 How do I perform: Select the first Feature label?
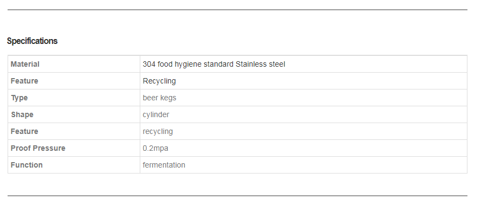point(24,81)
